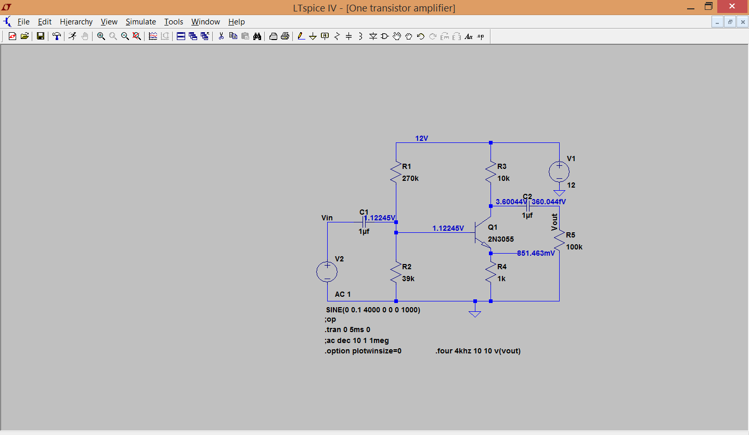Click the Vin net label

[x=327, y=218]
